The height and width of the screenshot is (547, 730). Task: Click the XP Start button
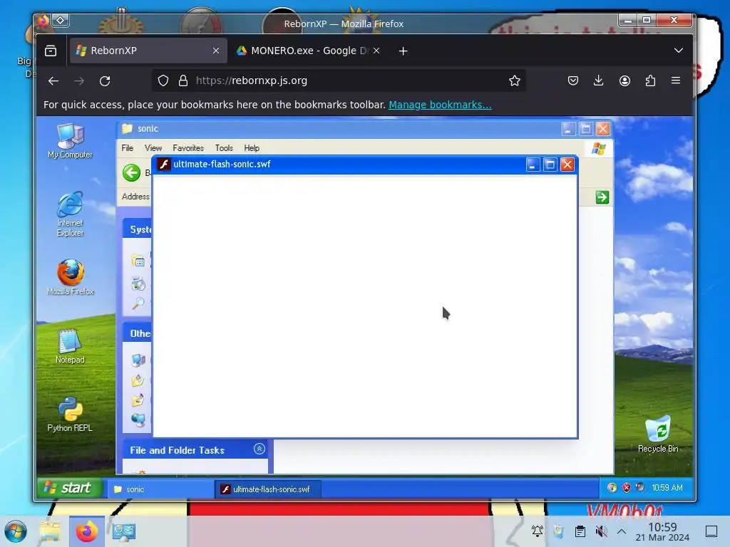[x=69, y=488]
